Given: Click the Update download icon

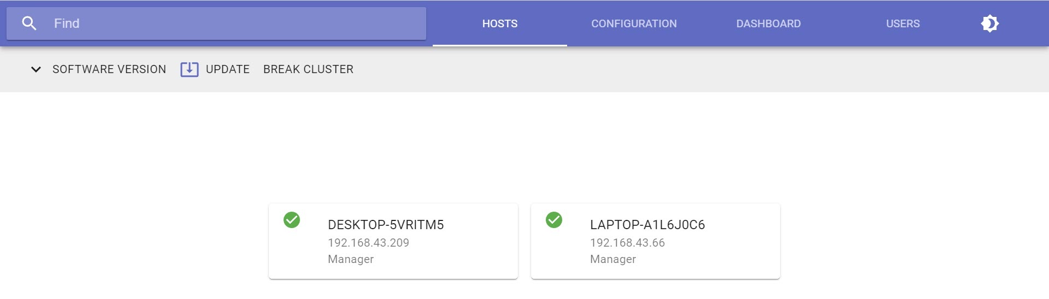Looking at the screenshot, I should tap(189, 69).
